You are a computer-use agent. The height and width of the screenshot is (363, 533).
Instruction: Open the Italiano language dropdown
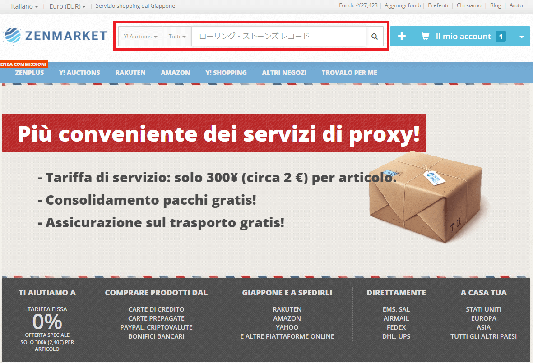point(24,6)
